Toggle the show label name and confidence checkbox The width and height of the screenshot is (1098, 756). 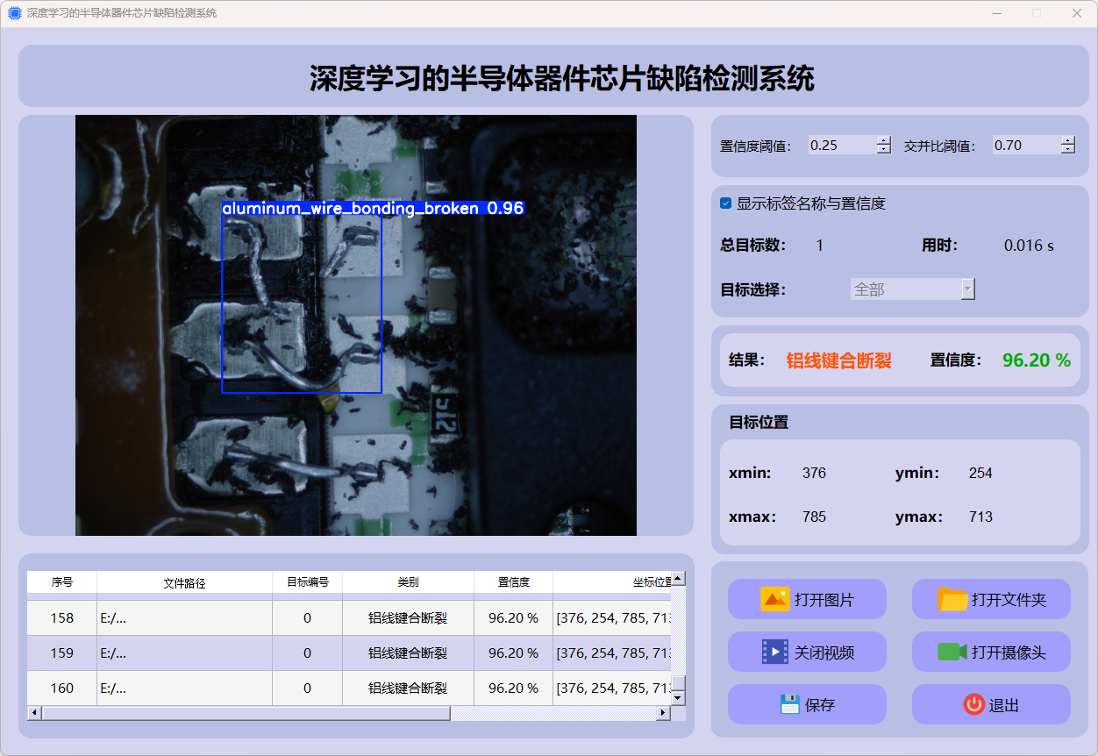[725, 203]
